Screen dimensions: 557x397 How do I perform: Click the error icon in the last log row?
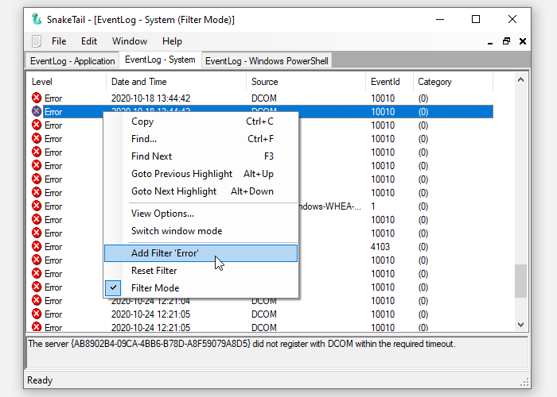click(37, 327)
